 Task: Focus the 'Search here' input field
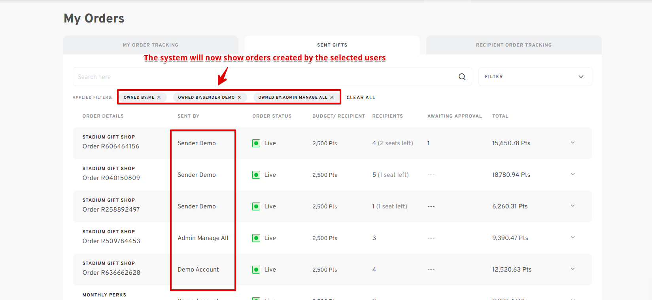click(261, 77)
